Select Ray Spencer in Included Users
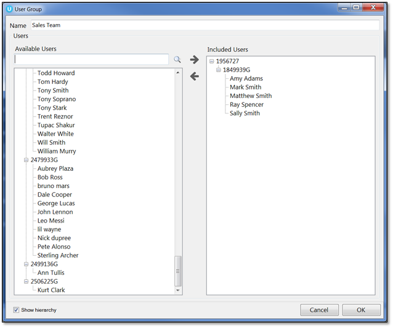The image size is (393, 328). (246, 105)
